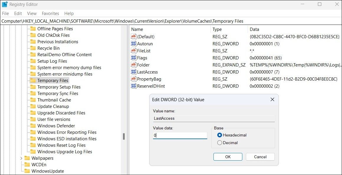Click inside the Value data field
This screenshot has width=342, height=175.
pyautogui.click(x=180, y=135)
